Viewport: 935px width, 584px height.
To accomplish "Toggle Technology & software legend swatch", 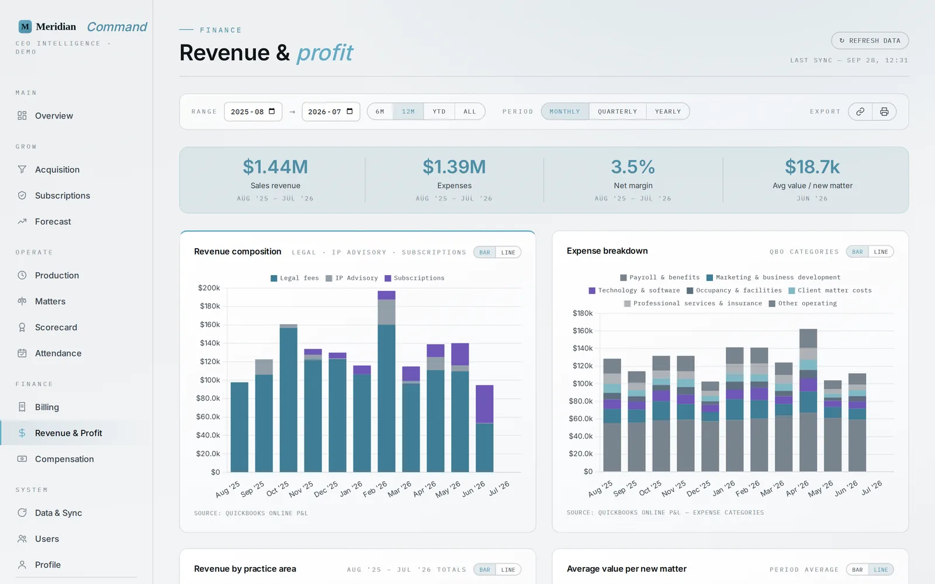I will pos(592,290).
